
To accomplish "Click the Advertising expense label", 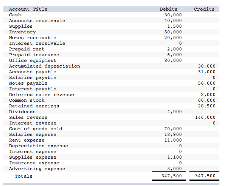I will click(x=37, y=169).
